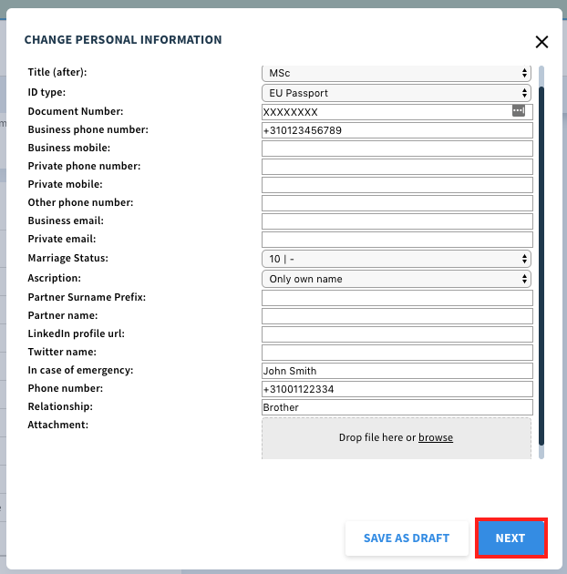Open the ID type dropdown
The image size is (567, 574).
(397, 93)
